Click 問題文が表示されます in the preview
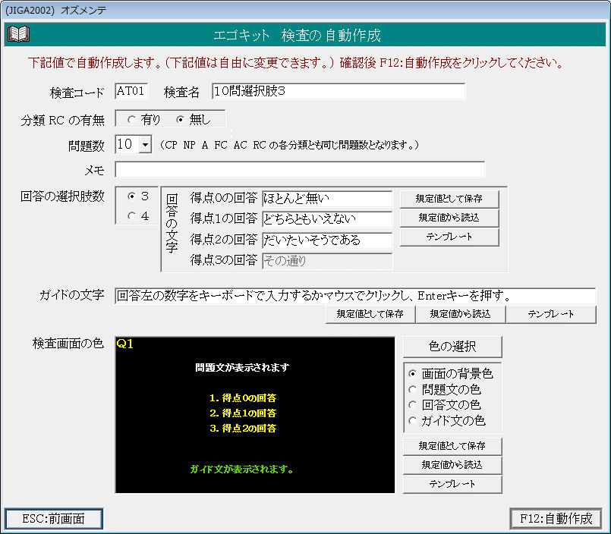Screen dimensions: 611x534 click(x=242, y=367)
